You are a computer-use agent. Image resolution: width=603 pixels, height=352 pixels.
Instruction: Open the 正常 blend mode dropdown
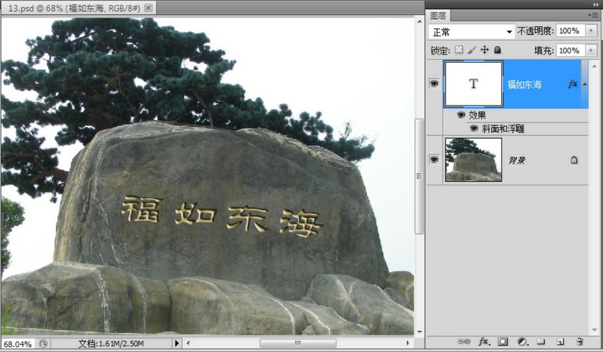tap(471, 32)
